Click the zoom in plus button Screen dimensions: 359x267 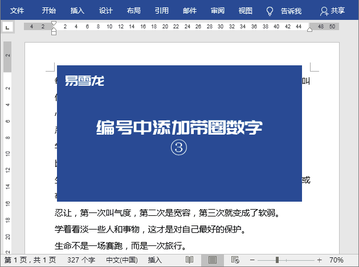click(x=319, y=260)
